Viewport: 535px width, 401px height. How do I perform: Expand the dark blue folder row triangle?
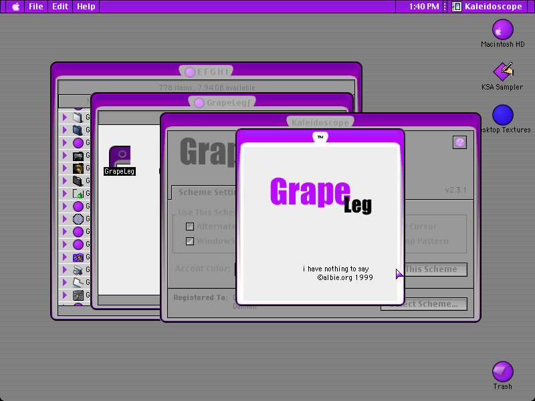click(64, 130)
